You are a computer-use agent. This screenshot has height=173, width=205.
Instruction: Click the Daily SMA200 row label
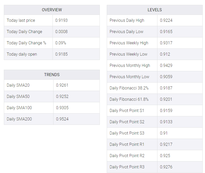point(19,119)
